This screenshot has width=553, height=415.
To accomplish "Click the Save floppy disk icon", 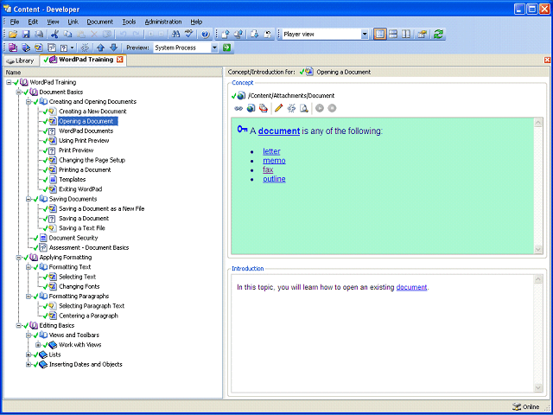I will (x=26, y=35).
